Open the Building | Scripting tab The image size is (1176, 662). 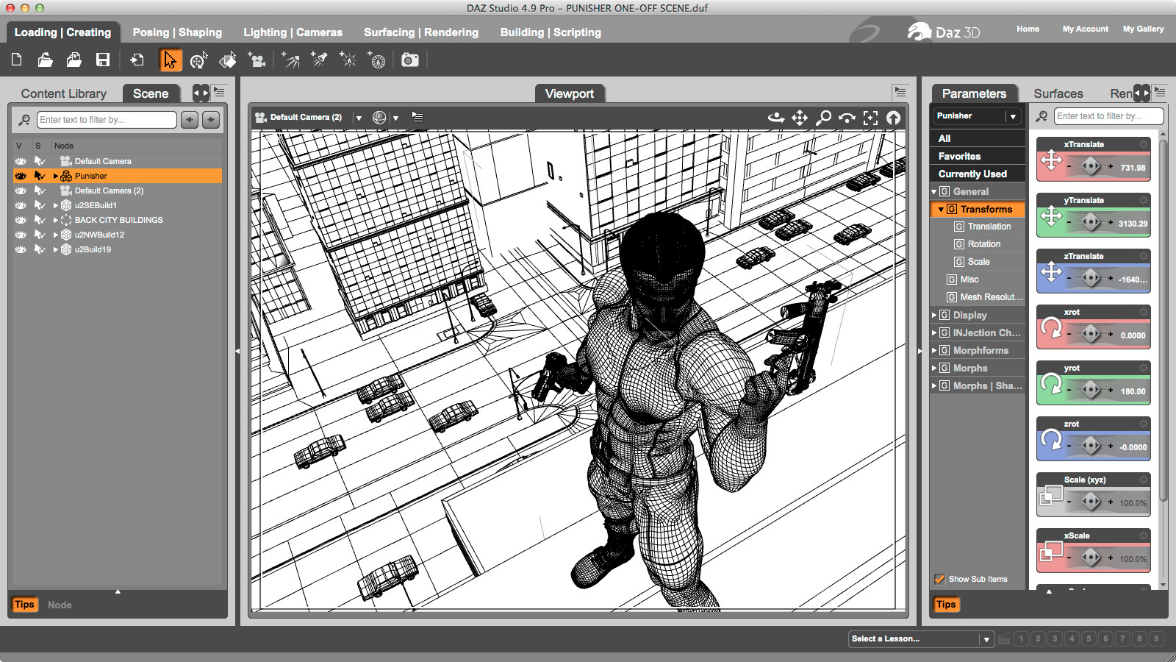tap(551, 32)
